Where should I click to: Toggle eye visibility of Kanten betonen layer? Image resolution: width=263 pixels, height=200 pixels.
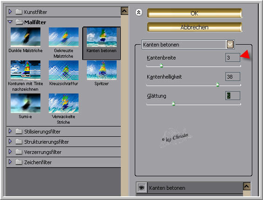(142, 187)
